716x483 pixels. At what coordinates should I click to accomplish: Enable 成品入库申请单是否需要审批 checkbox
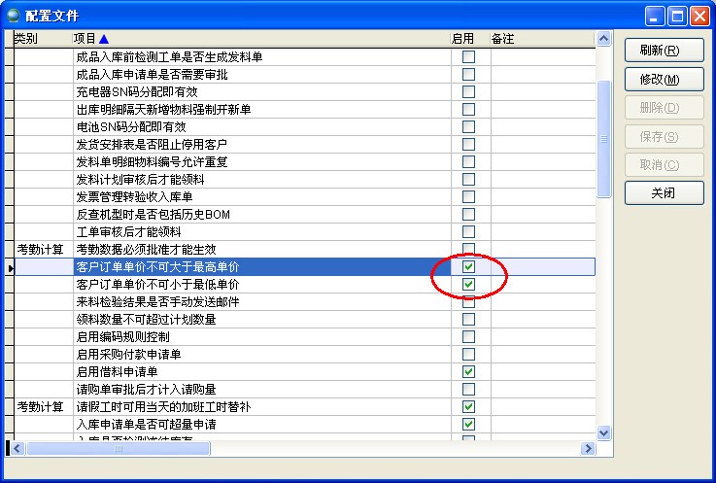point(469,74)
